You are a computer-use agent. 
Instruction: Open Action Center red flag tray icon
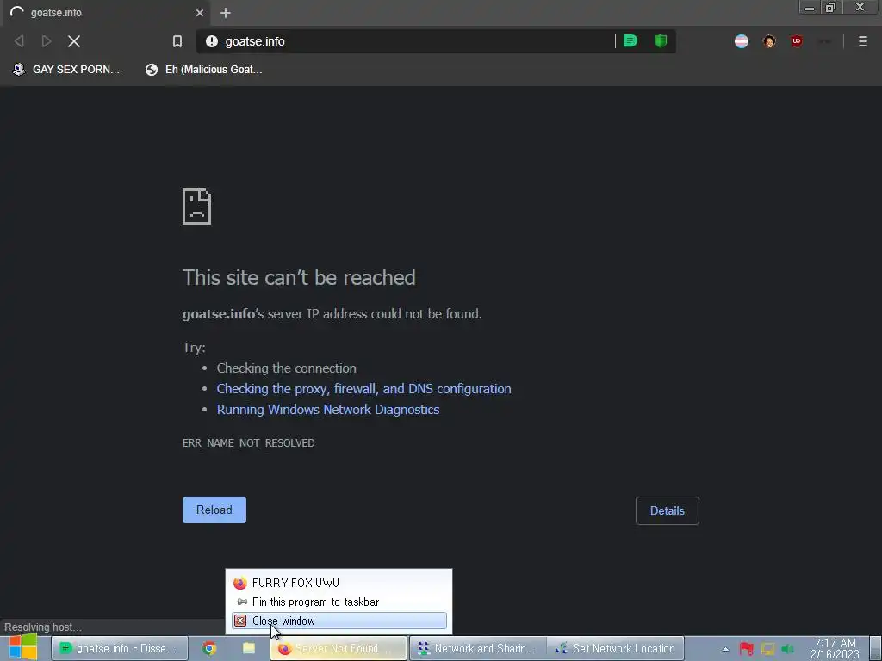(x=747, y=649)
